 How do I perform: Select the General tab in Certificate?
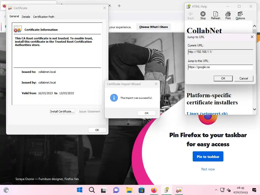click(x=14, y=16)
